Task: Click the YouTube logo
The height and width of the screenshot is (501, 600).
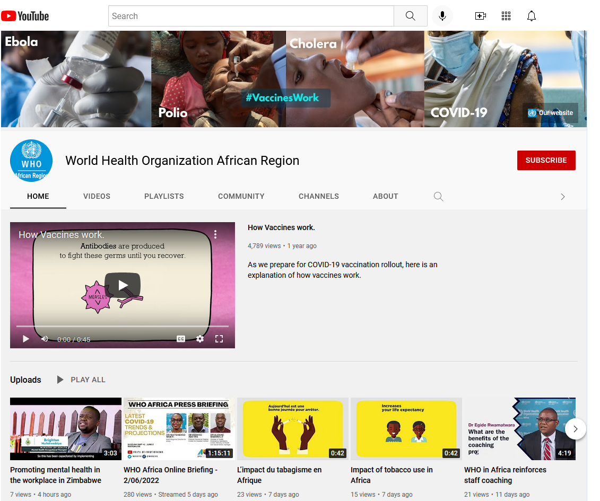Action: 25,16
